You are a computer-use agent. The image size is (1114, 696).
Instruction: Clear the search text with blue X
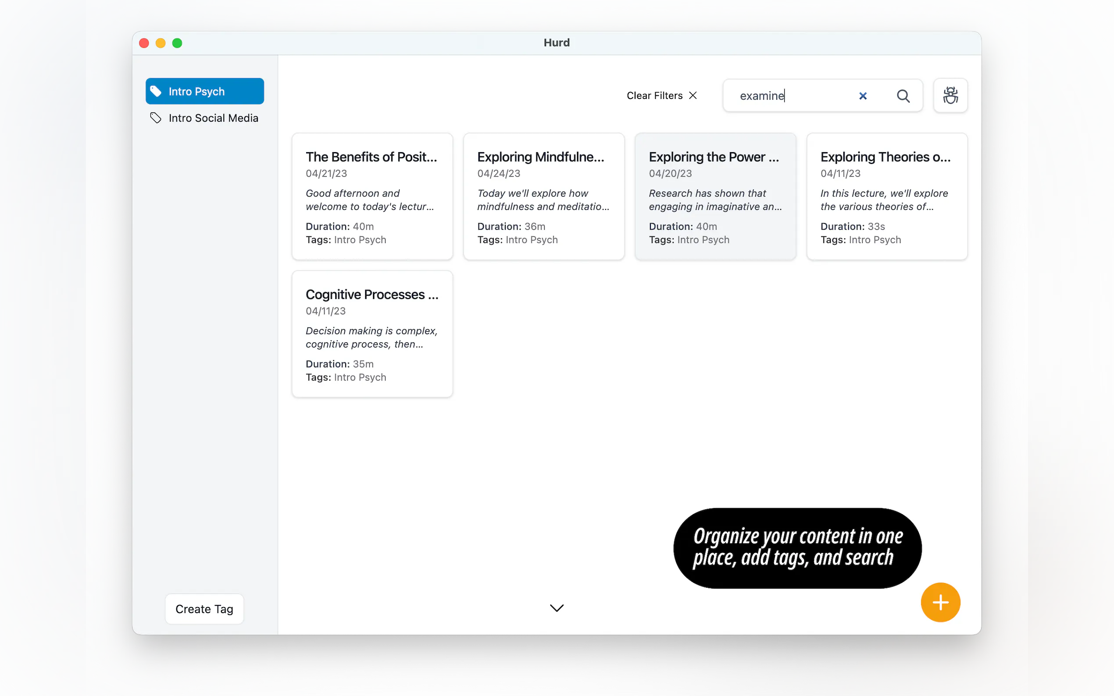[x=863, y=96]
